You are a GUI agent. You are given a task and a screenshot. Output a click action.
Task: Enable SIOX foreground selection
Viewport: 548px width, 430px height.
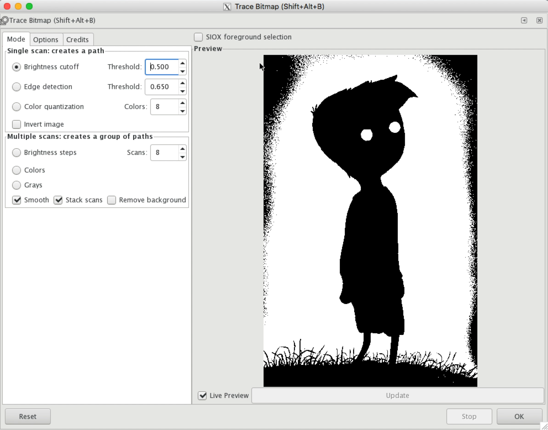click(x=198, y=37)
